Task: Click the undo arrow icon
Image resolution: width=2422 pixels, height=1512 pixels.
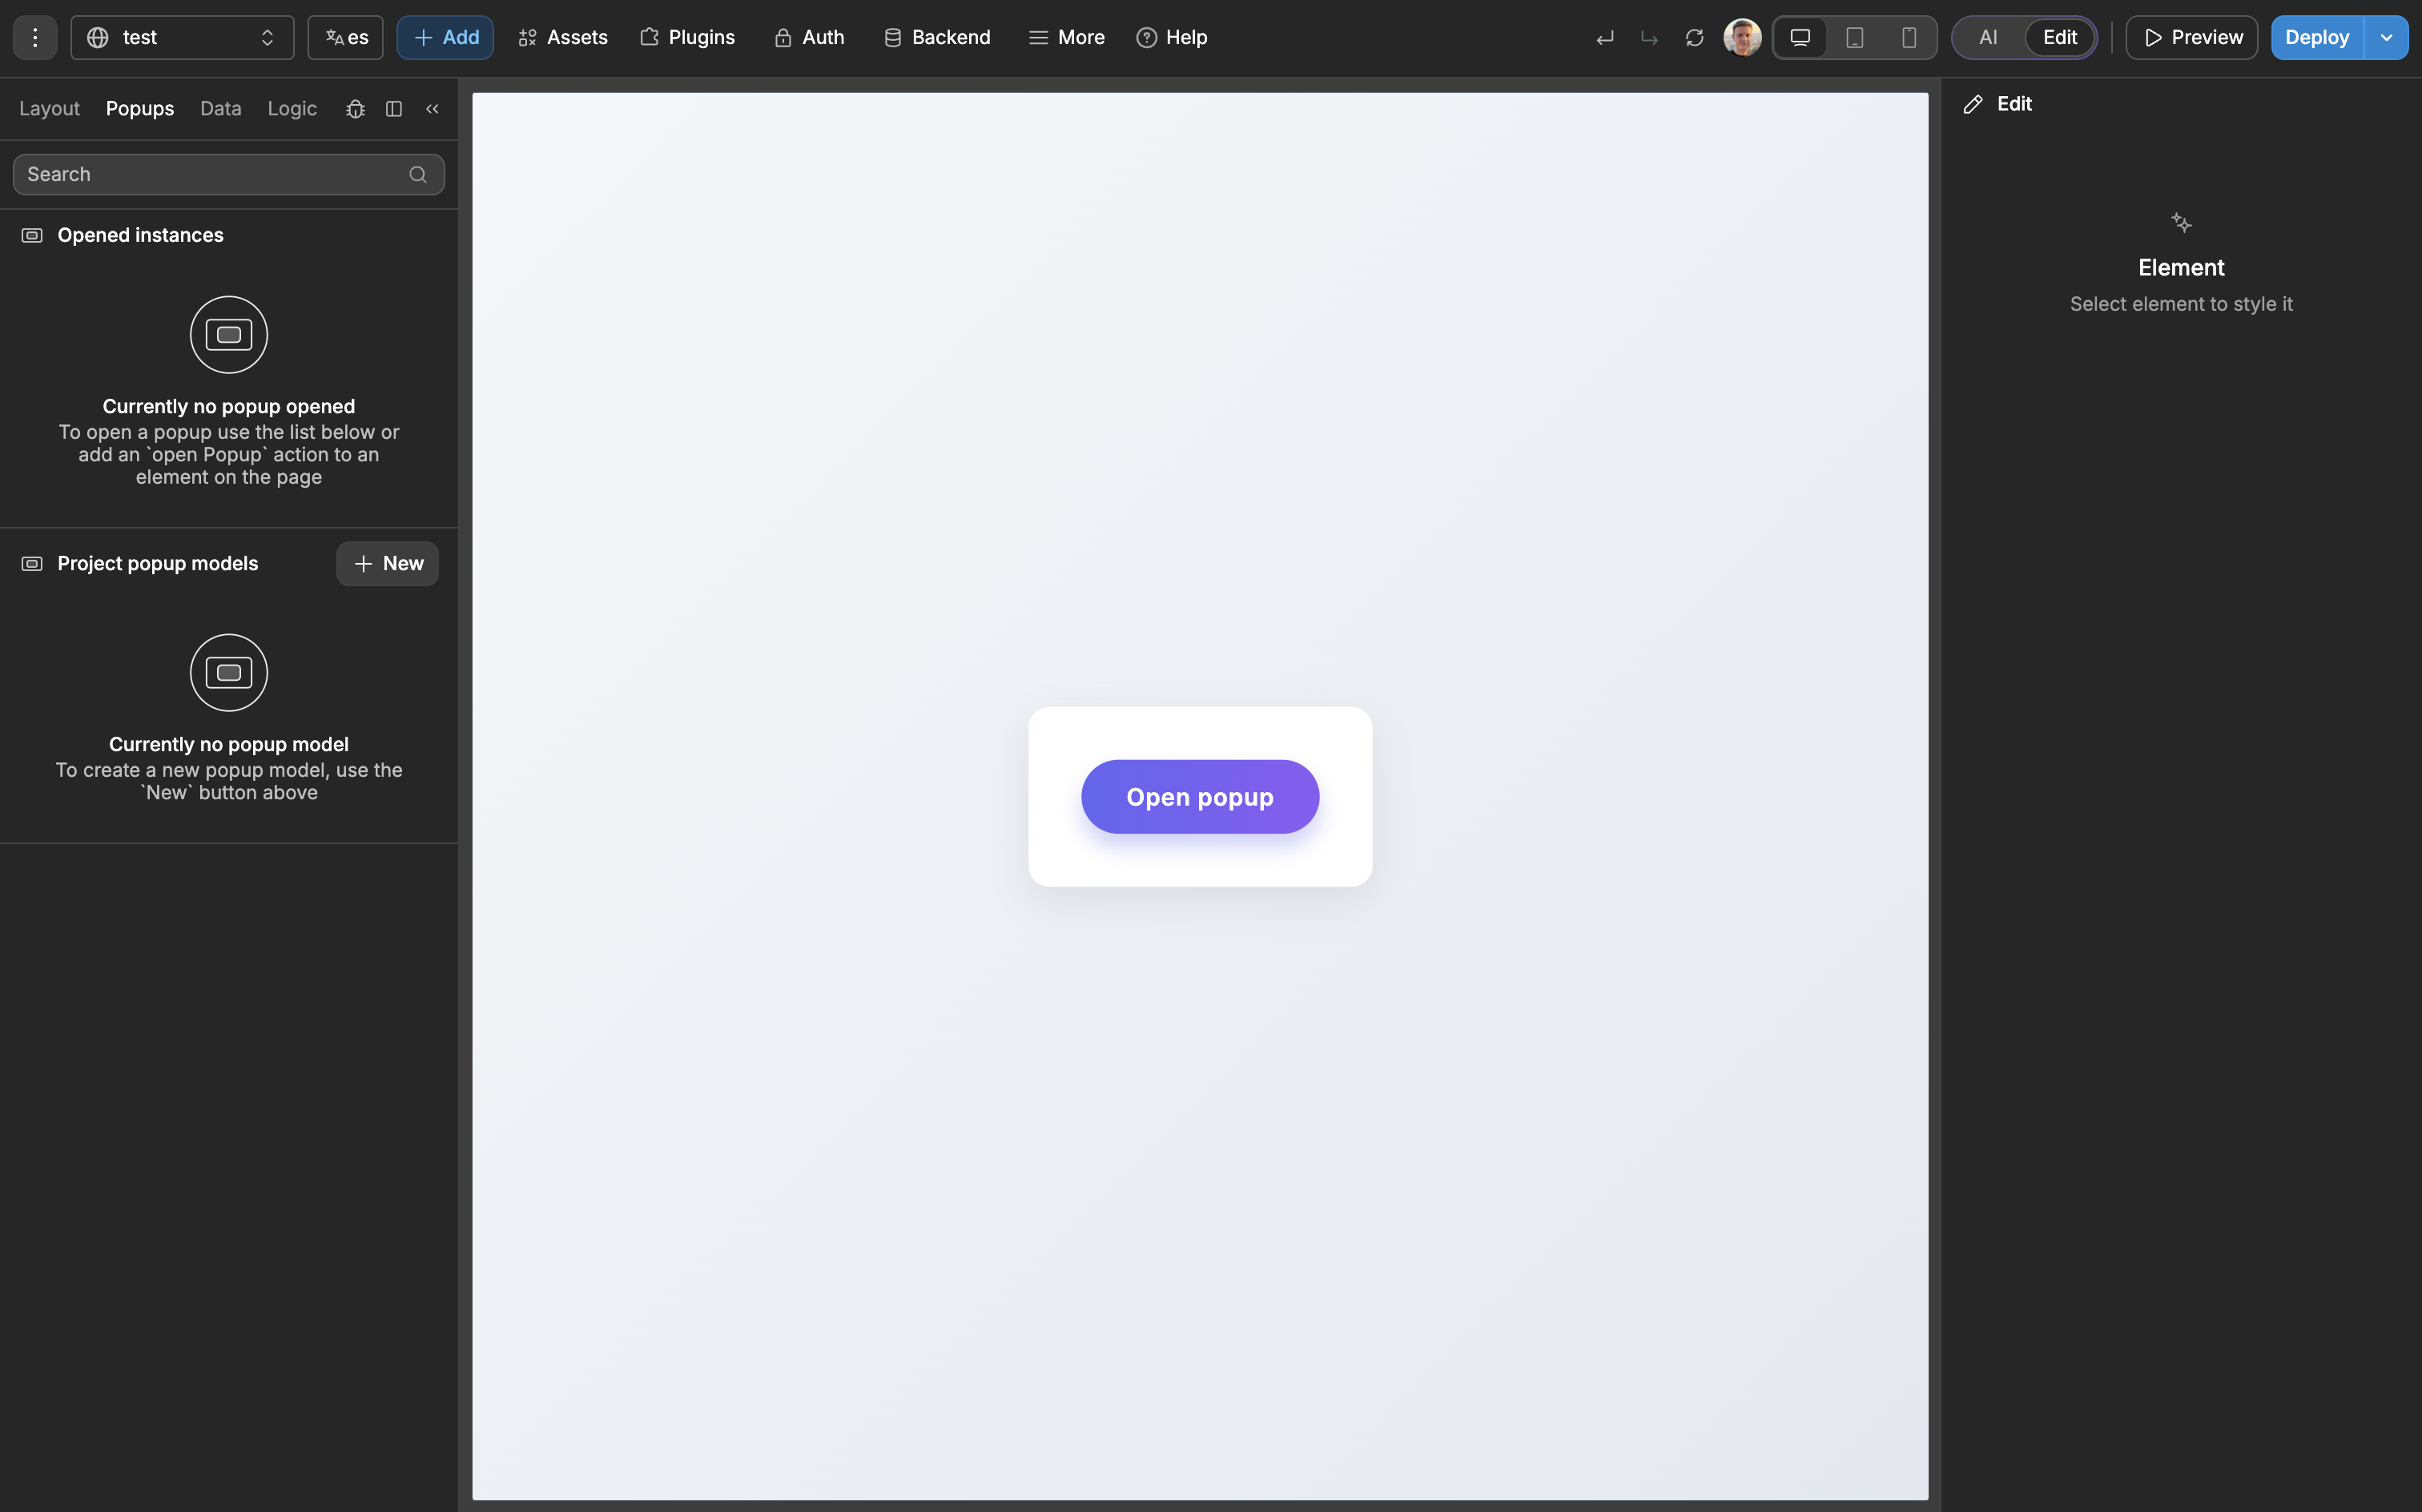Action: 1605,38
